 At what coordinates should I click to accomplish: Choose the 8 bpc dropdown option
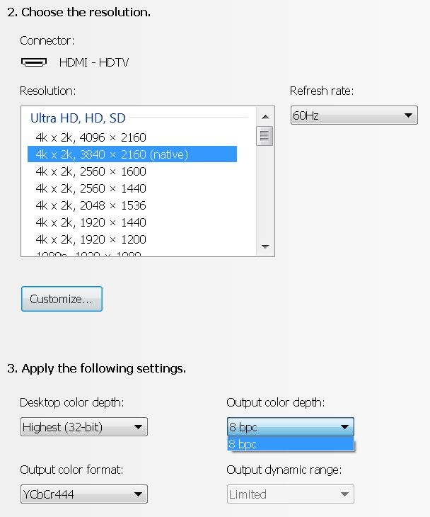290,444
